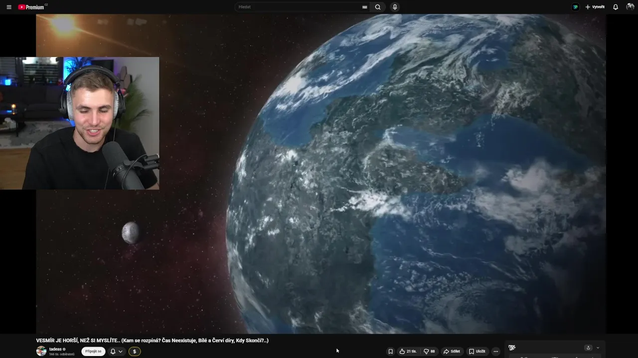
Task: Click the magnifier search button
Action: [378, 7]
